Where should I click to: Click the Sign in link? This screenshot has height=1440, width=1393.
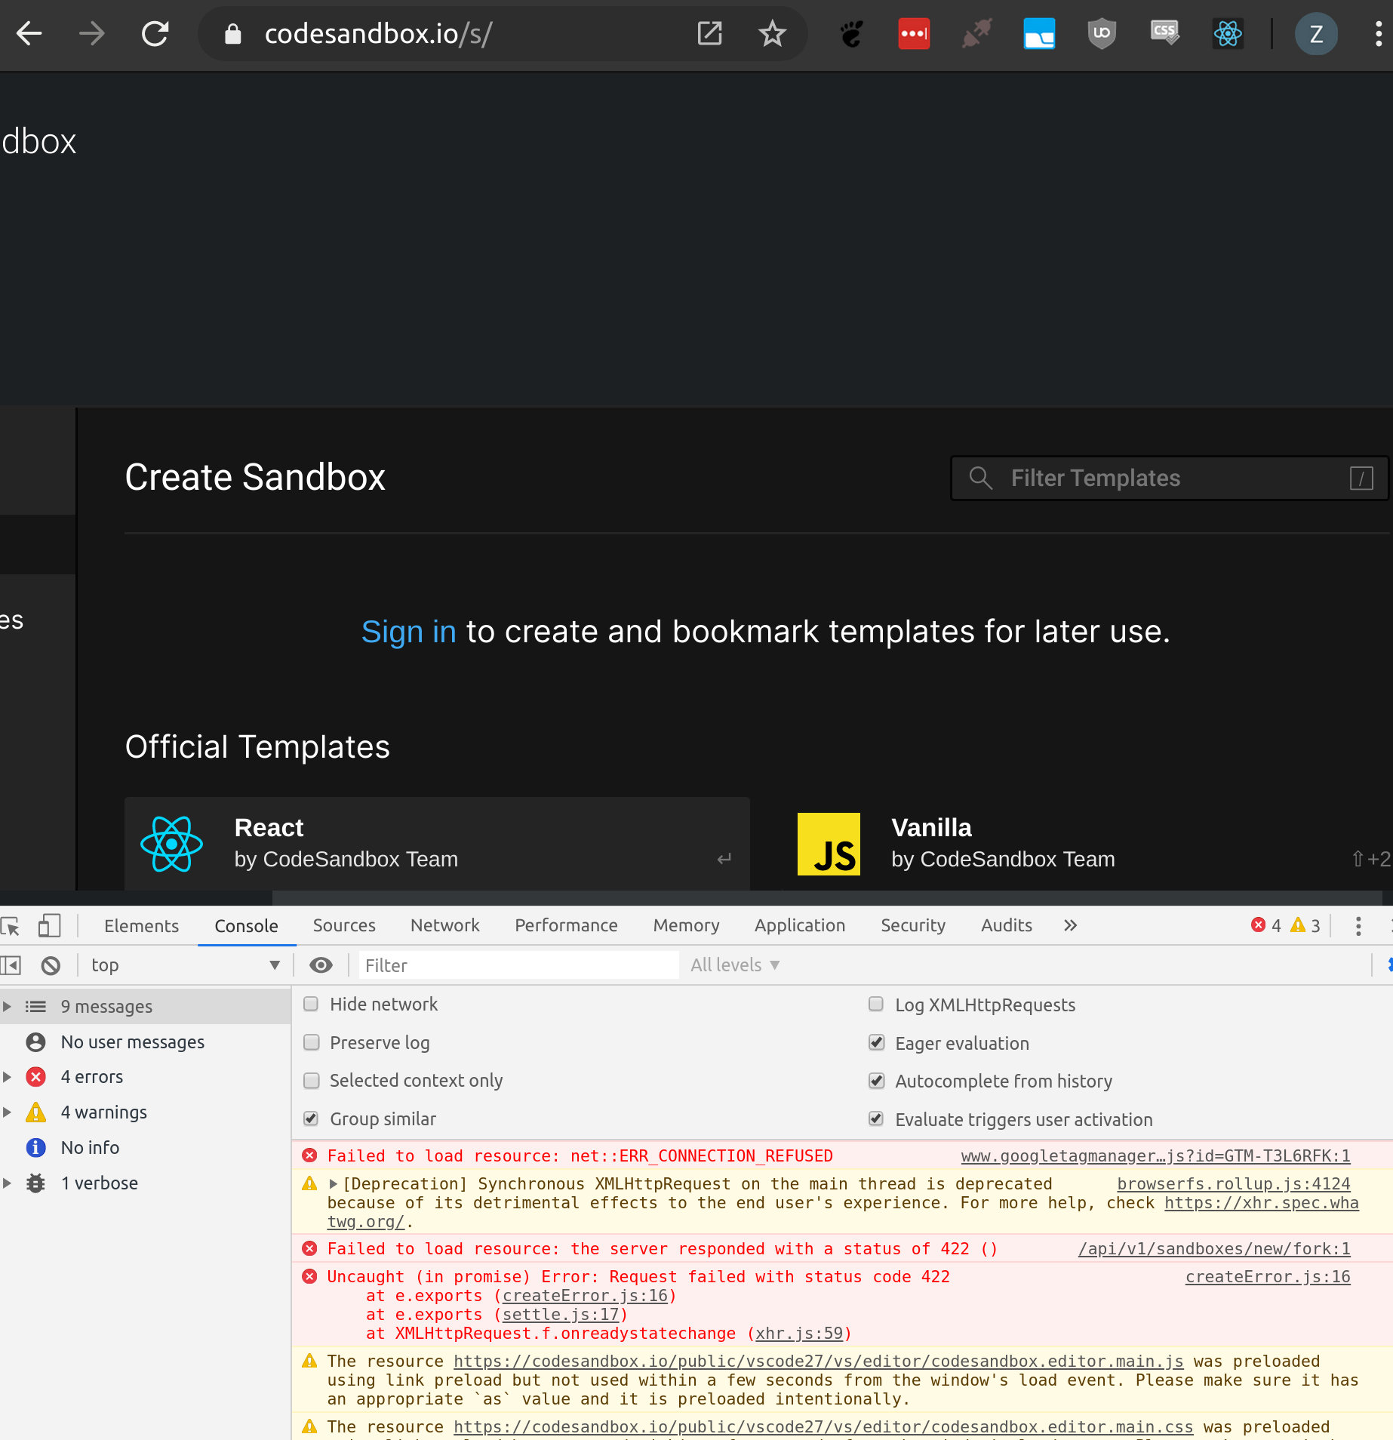409,632
